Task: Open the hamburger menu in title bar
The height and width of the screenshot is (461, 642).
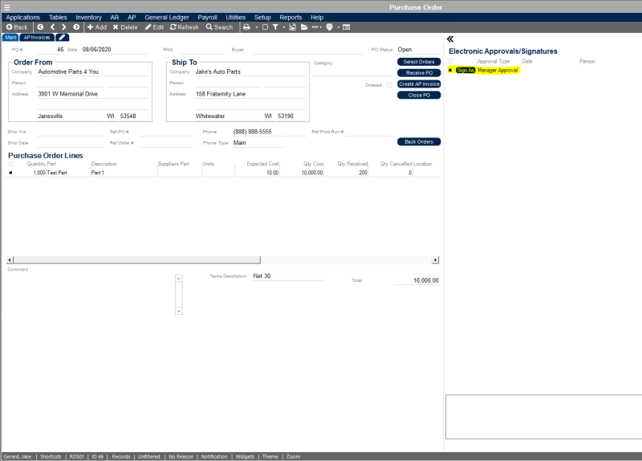Action: (6, 7)
